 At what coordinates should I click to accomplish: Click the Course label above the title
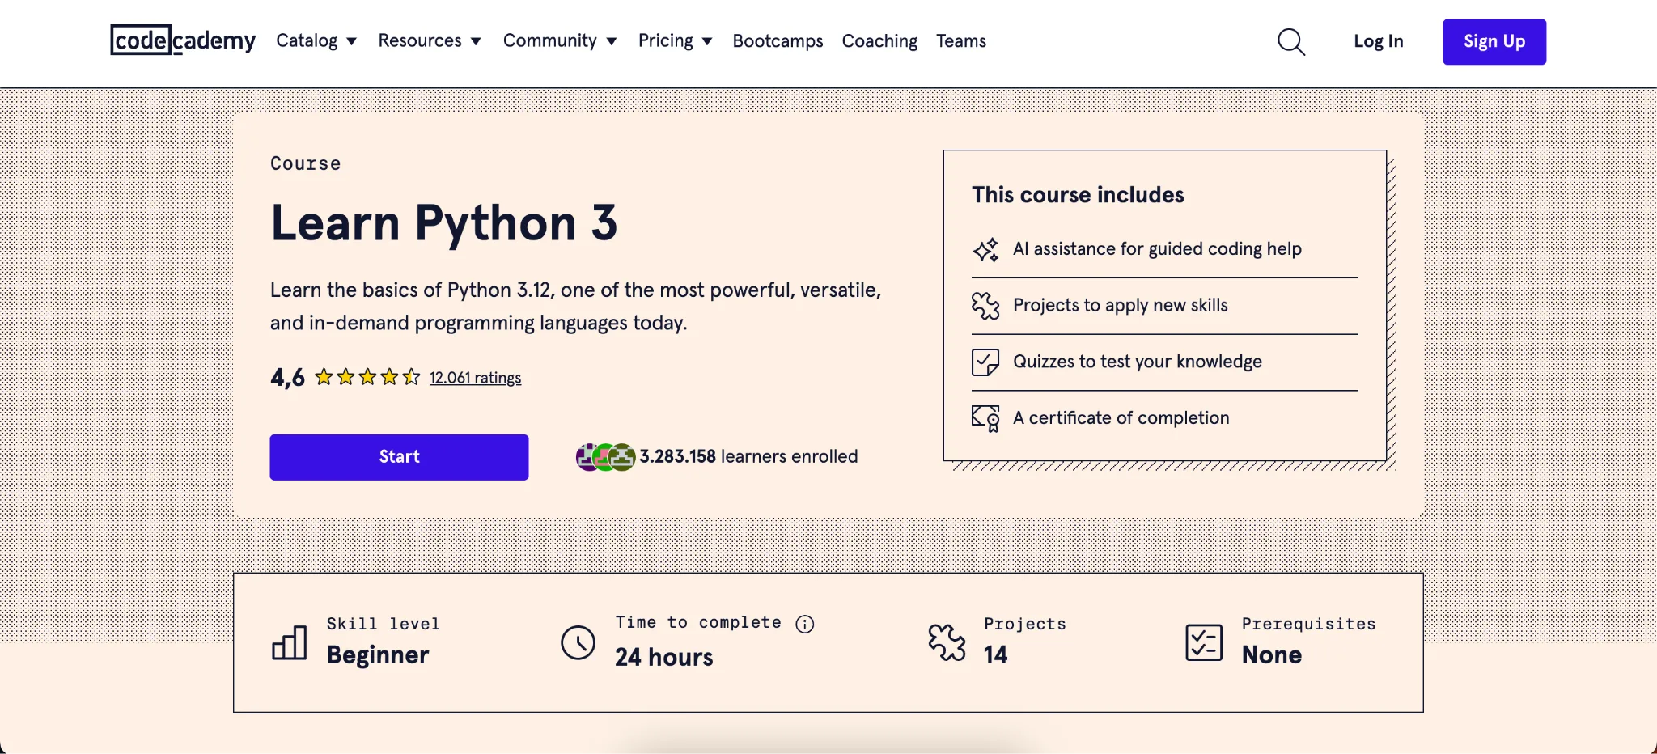tap(306, 163)
